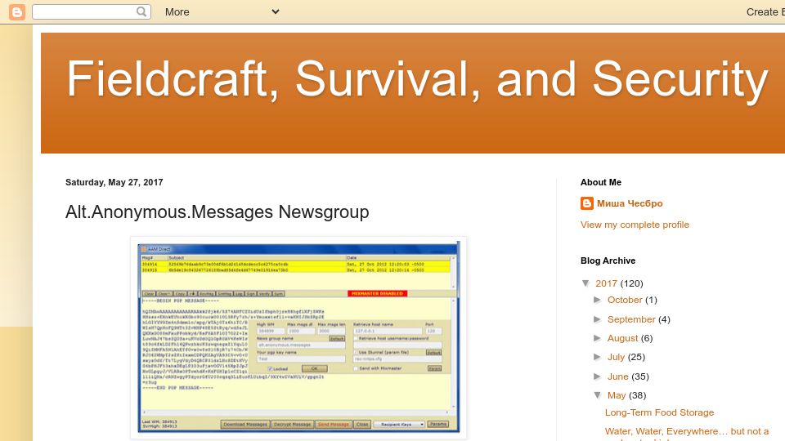Open the September archive link

tap(631, 319)
